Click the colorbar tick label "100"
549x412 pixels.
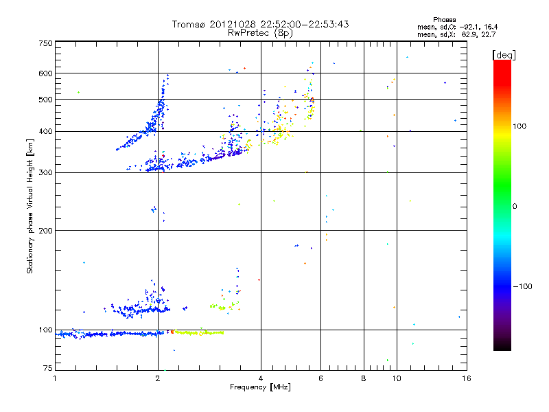click(x=519, y=126)
